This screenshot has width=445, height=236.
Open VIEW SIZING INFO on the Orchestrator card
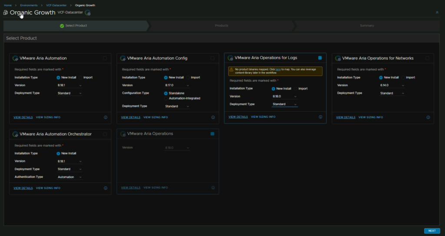coord(48,188)
